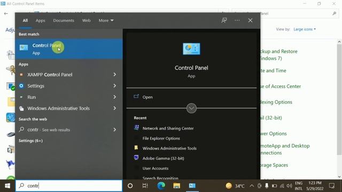Click the Control Panel taskbar icon
The height and width of the screenshot is (192, 342).
pos(192,186)
